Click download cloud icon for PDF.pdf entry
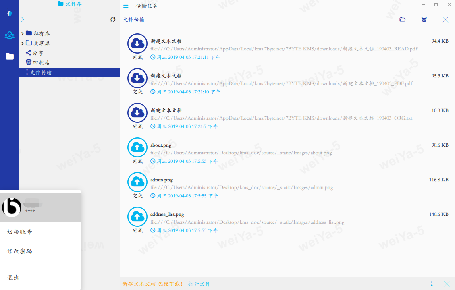This screenshot has width=455, height=290. coord(137,78)
